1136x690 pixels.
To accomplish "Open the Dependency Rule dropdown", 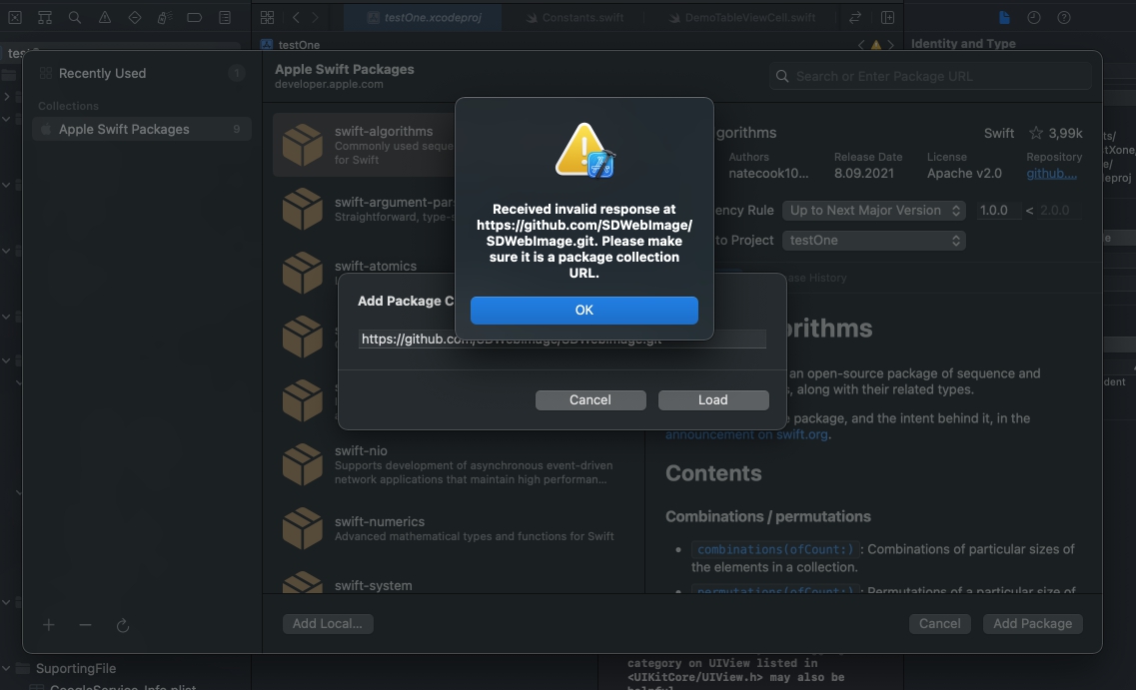I will coord(873,210).
